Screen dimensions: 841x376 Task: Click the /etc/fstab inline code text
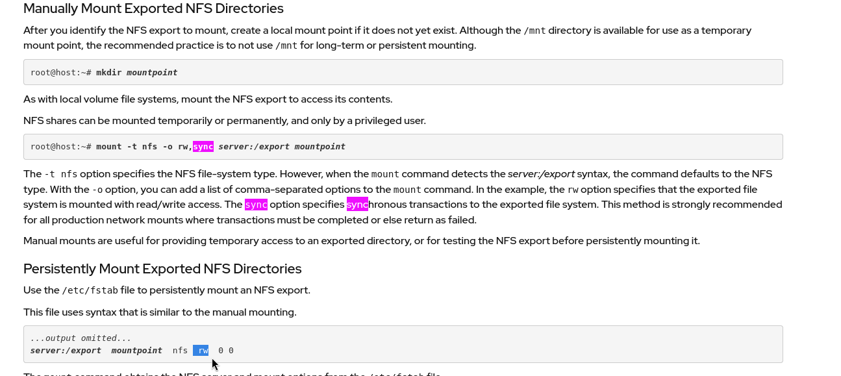coord(90,290)
